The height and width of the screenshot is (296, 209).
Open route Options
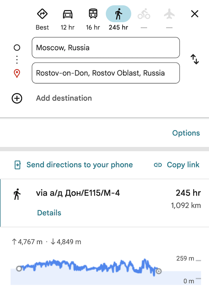tap(186, 133)
